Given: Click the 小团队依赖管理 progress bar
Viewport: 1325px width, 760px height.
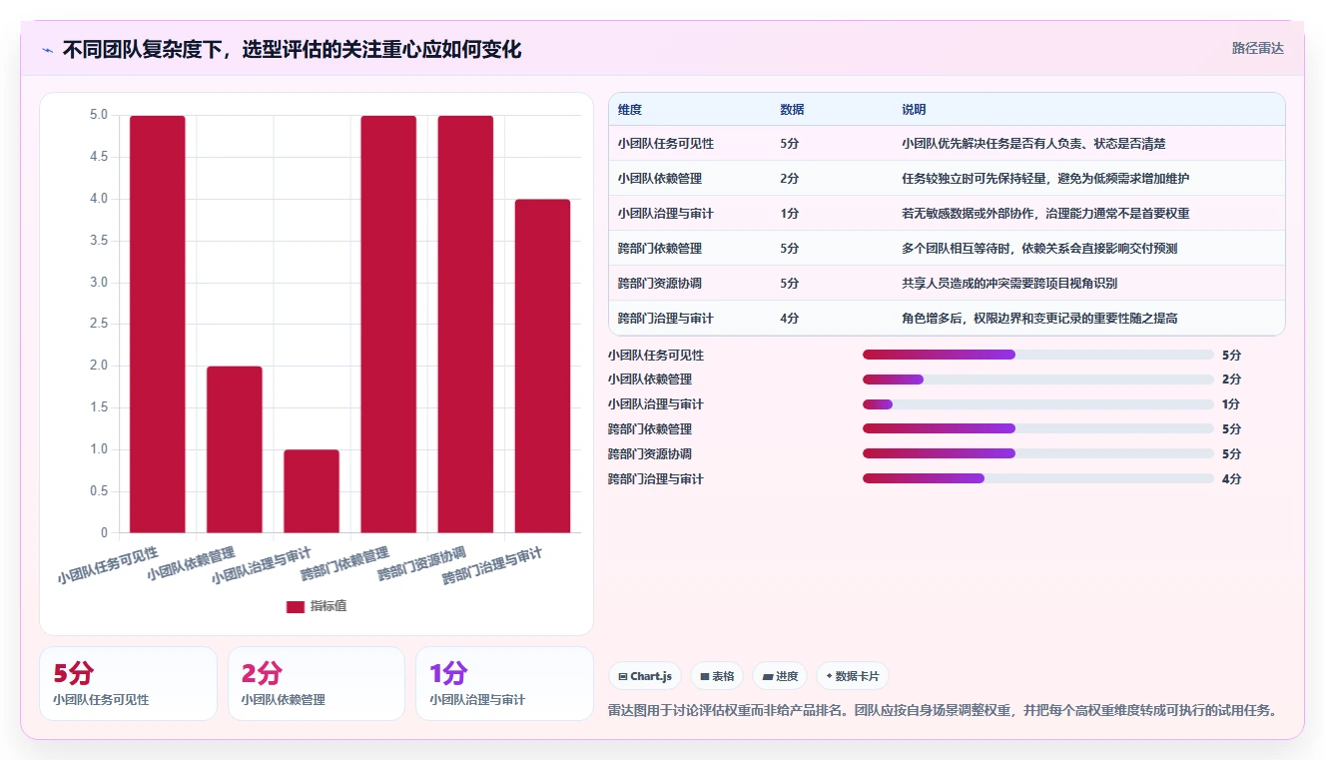Looking at the screenshot, I should pyautogui.click(x=1038, y=380).
